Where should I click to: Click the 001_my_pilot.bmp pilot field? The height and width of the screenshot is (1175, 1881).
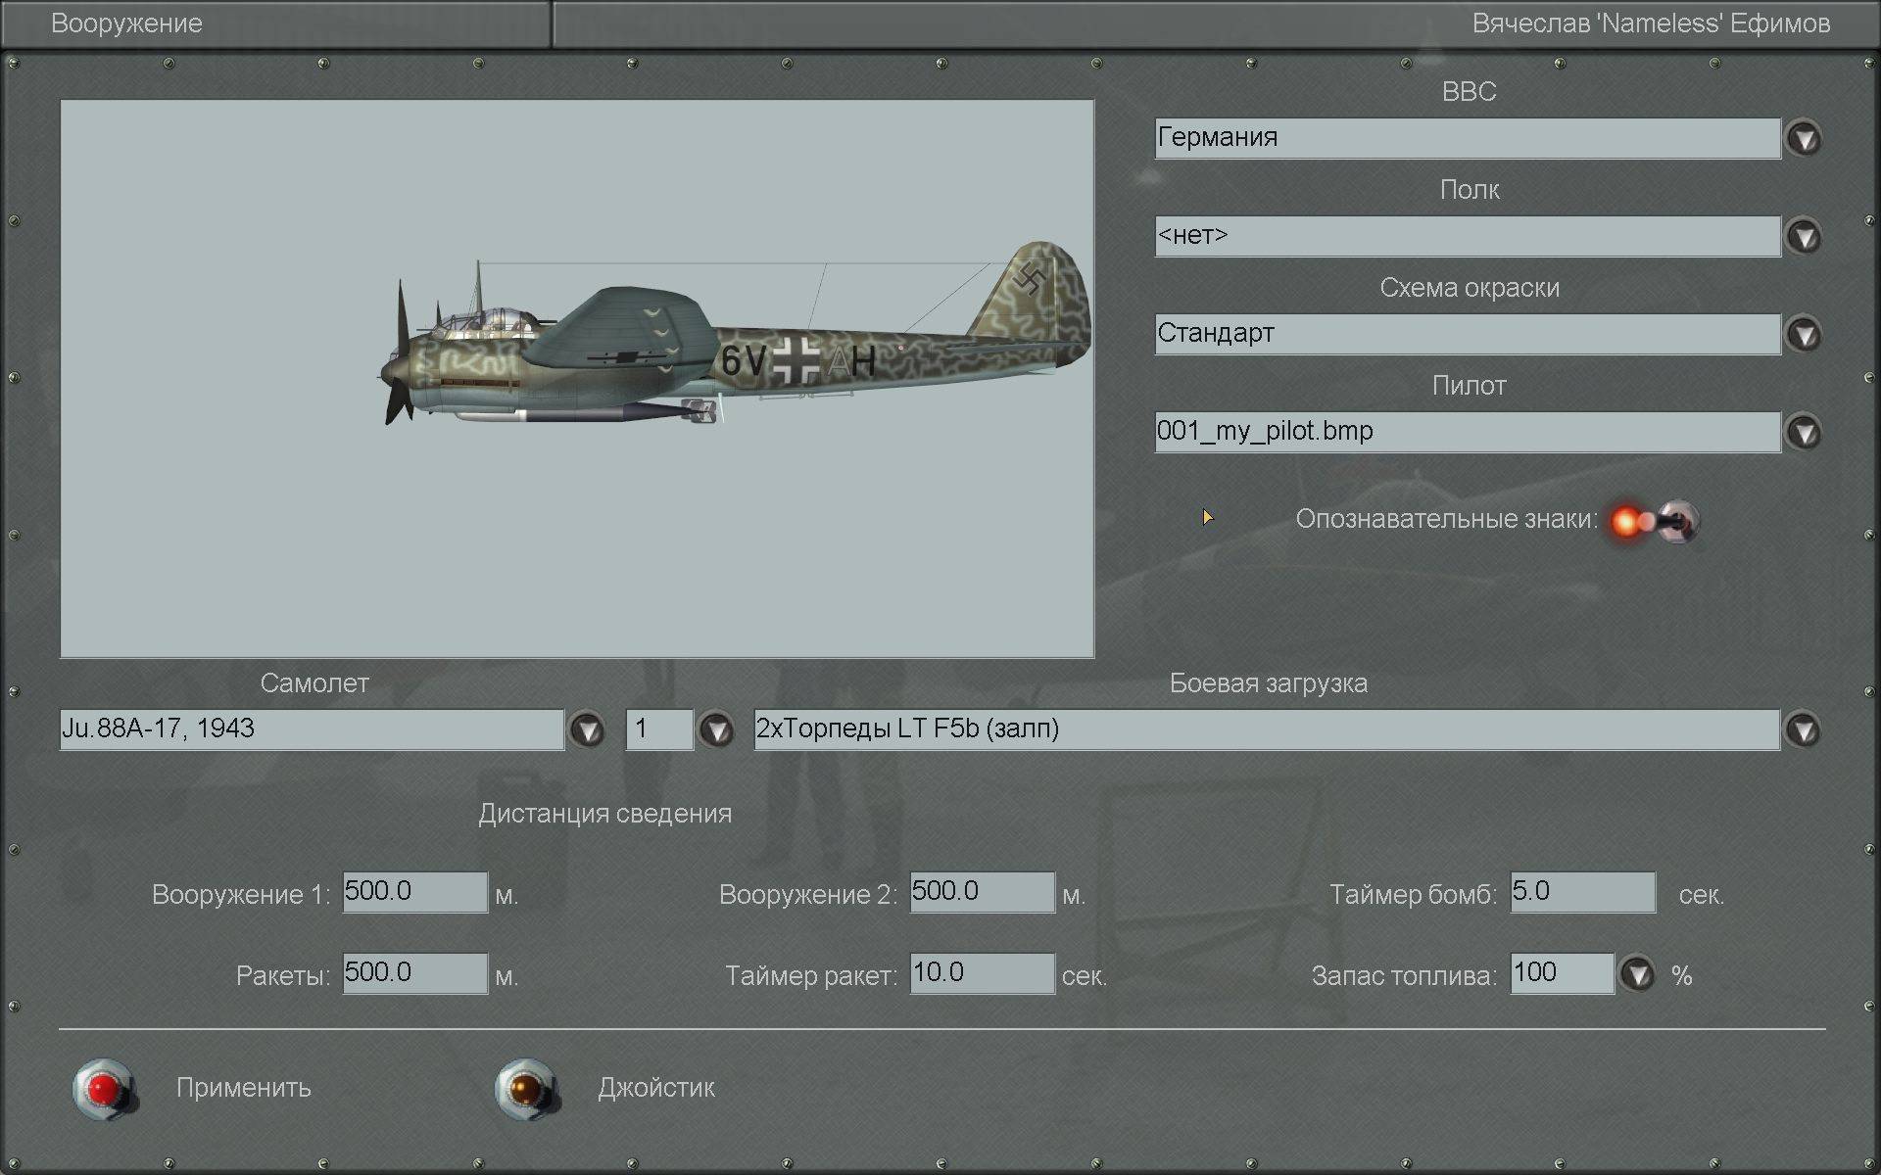tap(1467, 432)
